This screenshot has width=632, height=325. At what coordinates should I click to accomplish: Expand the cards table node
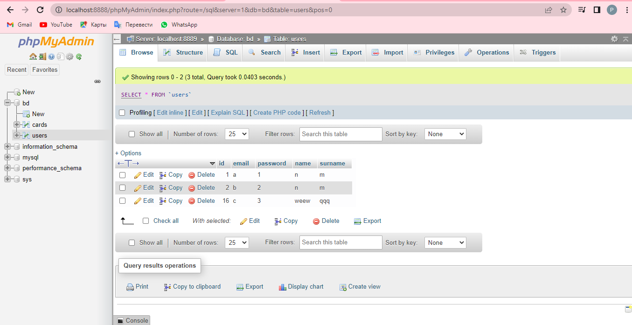(x=17, y=124)
